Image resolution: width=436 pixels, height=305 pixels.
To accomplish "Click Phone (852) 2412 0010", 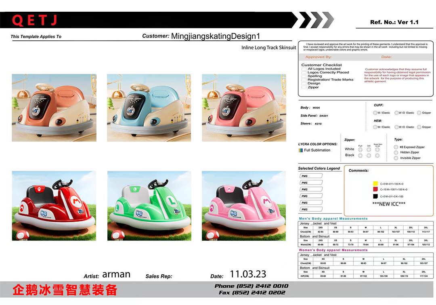I will [x=252, y=286].
